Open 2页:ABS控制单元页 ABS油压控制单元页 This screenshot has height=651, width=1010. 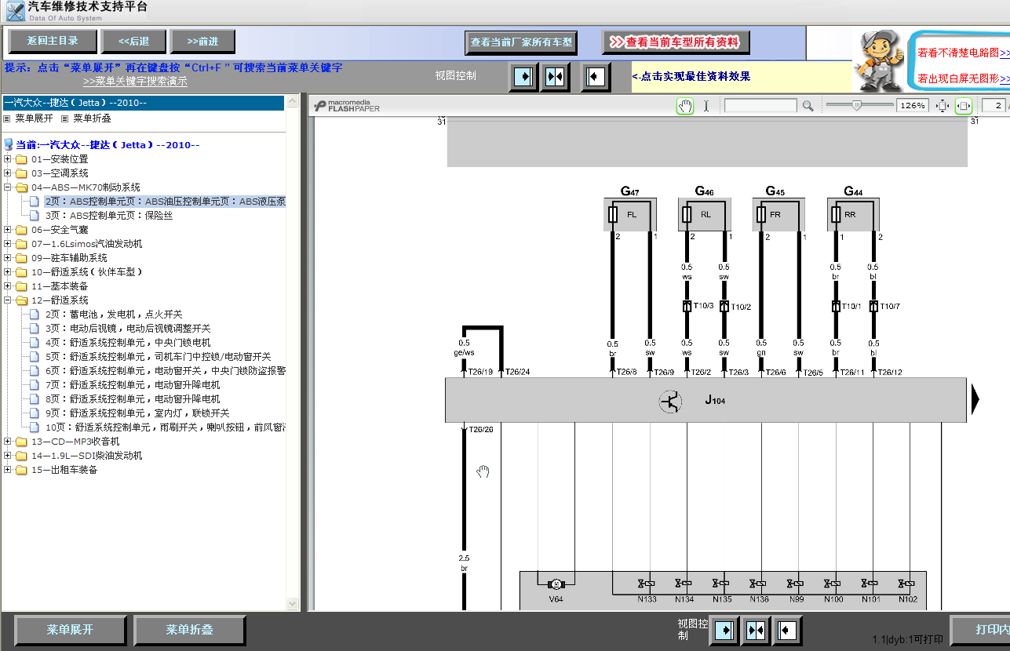click(x=165, y=202)
